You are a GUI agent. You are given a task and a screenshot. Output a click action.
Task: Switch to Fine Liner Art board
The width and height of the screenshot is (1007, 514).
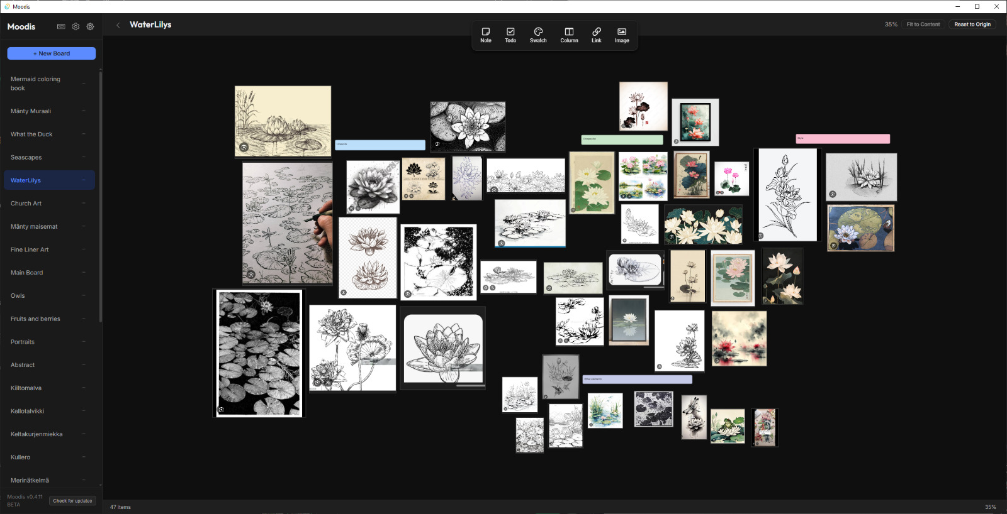tap(49, 249)
